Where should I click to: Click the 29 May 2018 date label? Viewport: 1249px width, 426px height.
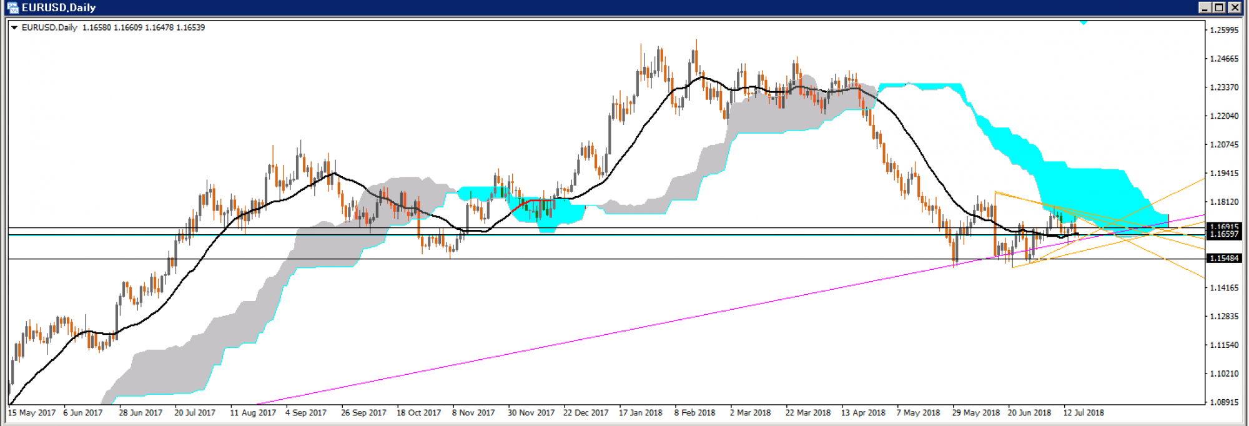coord(976,413)
